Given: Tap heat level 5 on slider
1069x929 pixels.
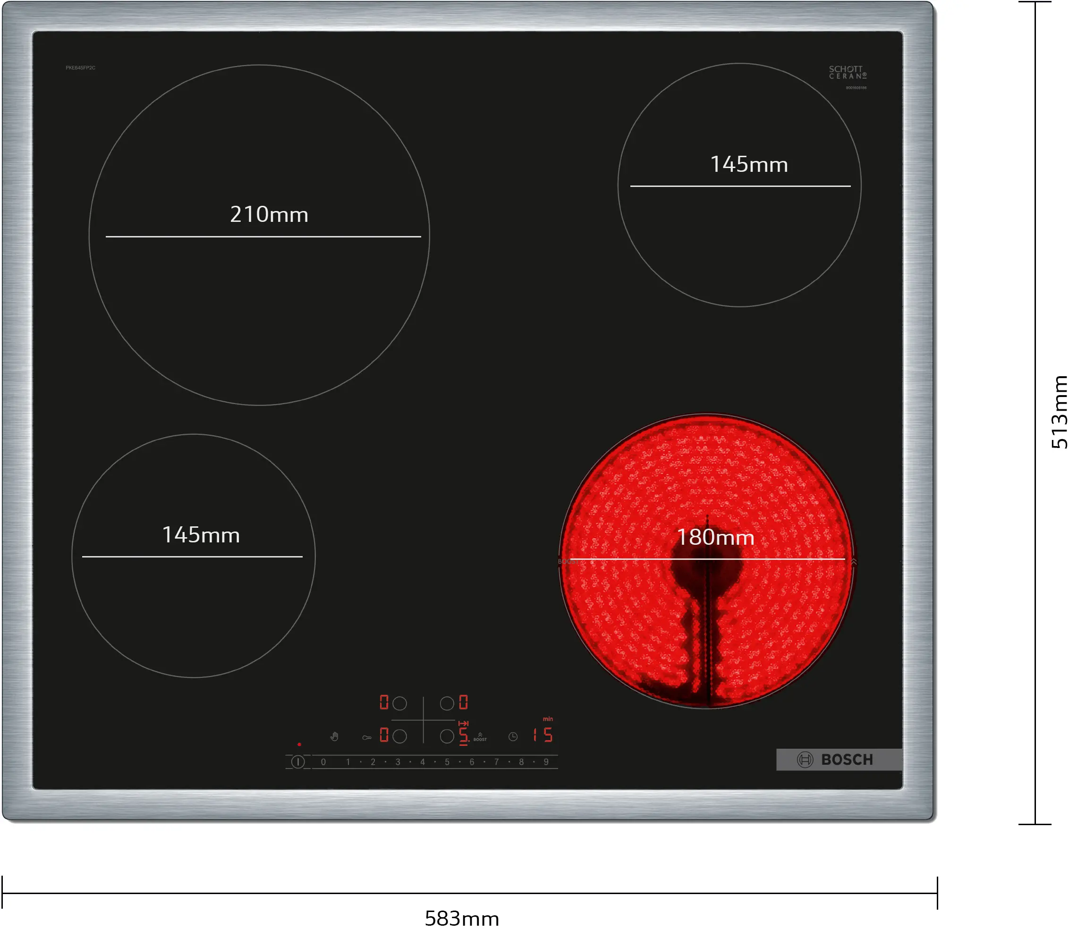Looking at the screenshot, I should pyautogui.click(x=447, y=762).
